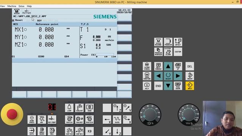The height and width of the screenshot is (136, 242).
Task: Select JOG mode
Action: [x=42, y=119]
